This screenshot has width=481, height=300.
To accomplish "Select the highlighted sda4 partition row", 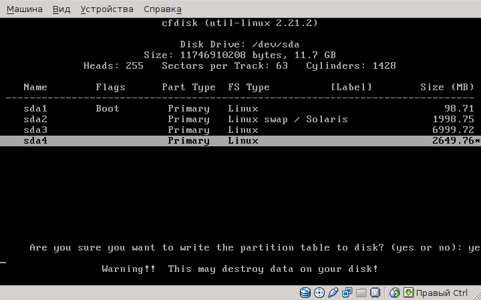I will pyautogui.click(x=240, y=141).
